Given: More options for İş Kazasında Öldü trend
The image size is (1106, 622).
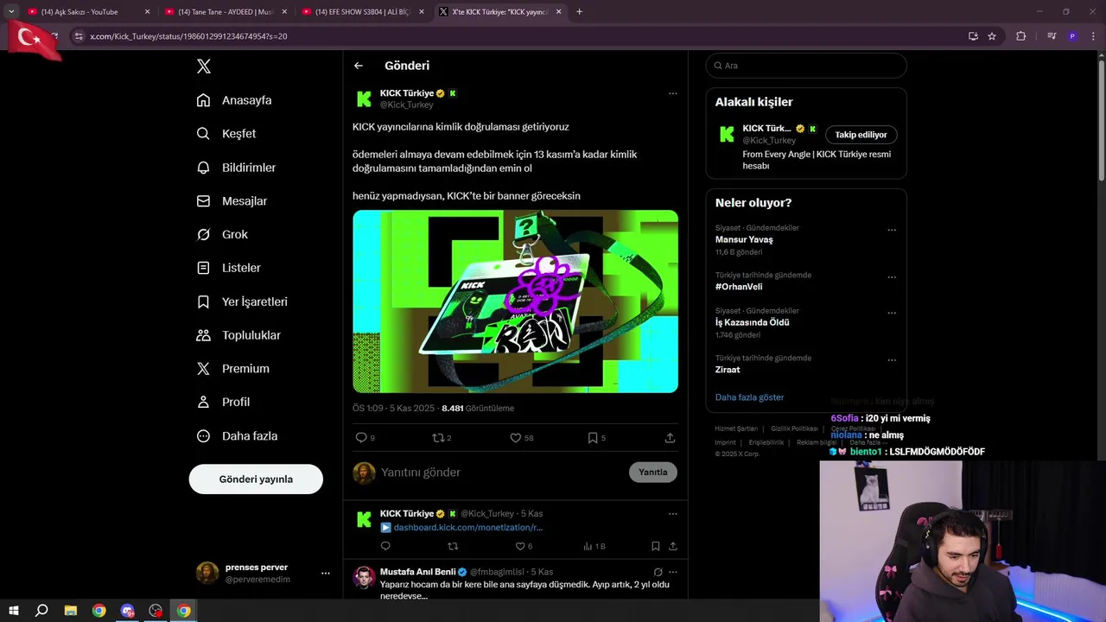Looking at the screenshot, I should pyautogui.click(x=892, y=314).
